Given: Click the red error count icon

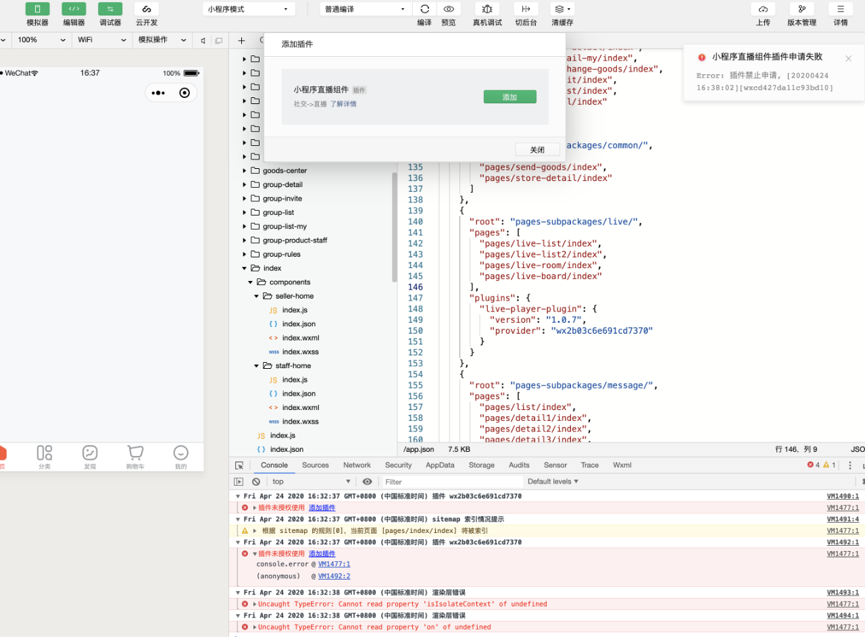Looking at the screenshot, I should coord(810,465).
